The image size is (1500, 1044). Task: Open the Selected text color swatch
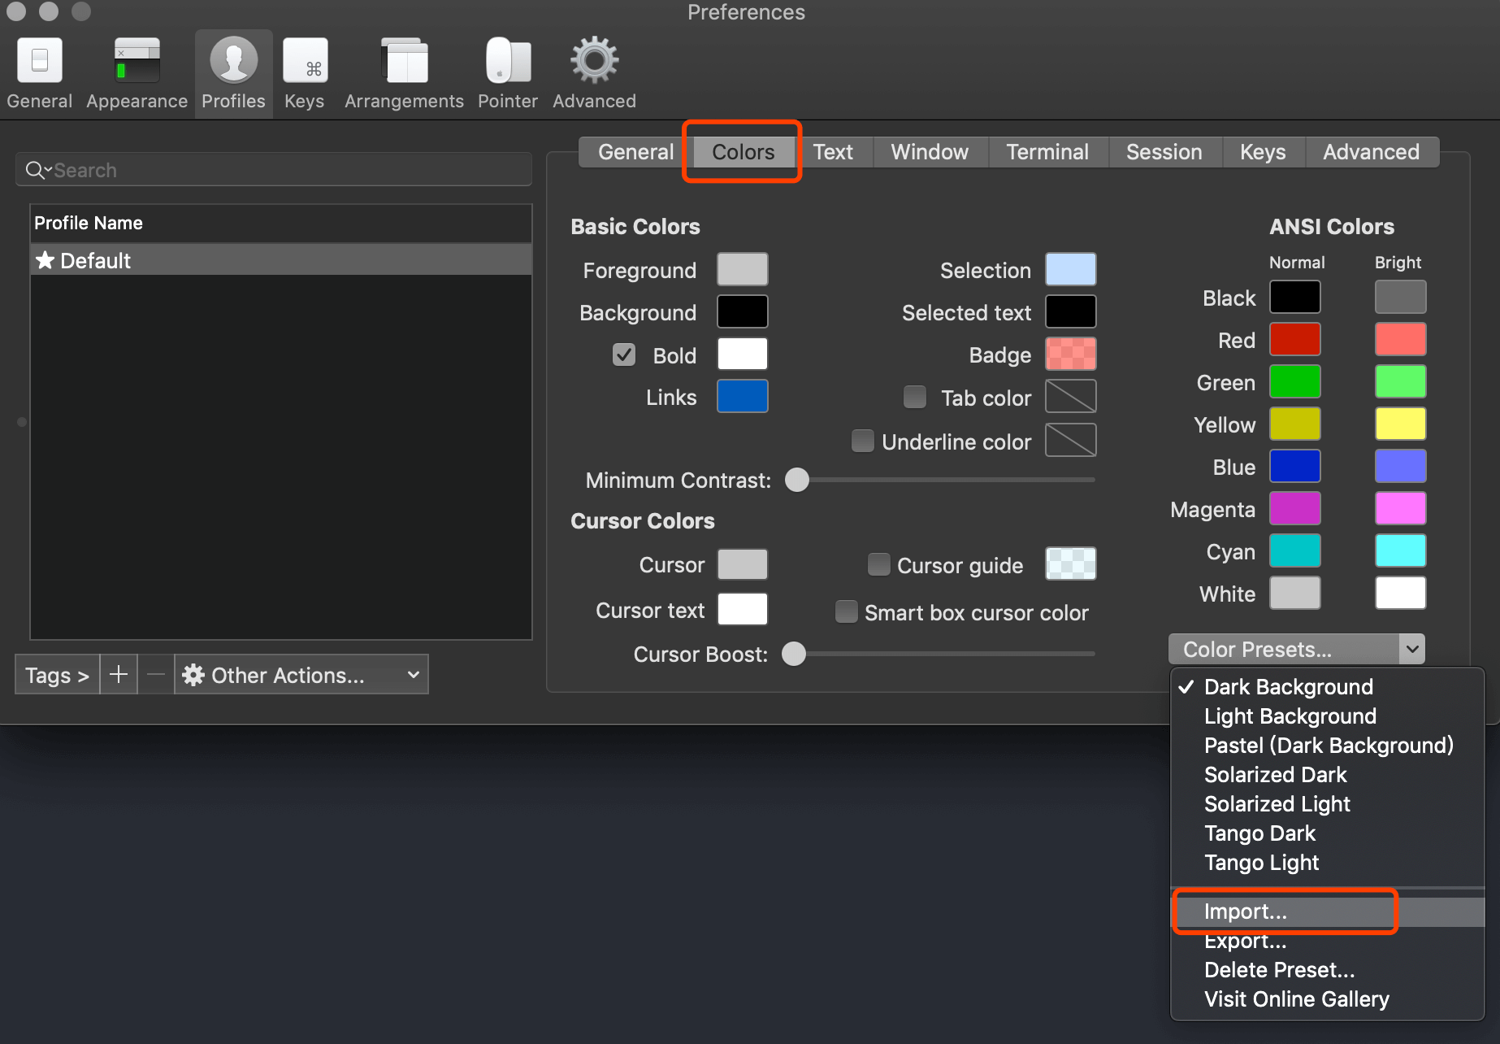coord(1071,311)
